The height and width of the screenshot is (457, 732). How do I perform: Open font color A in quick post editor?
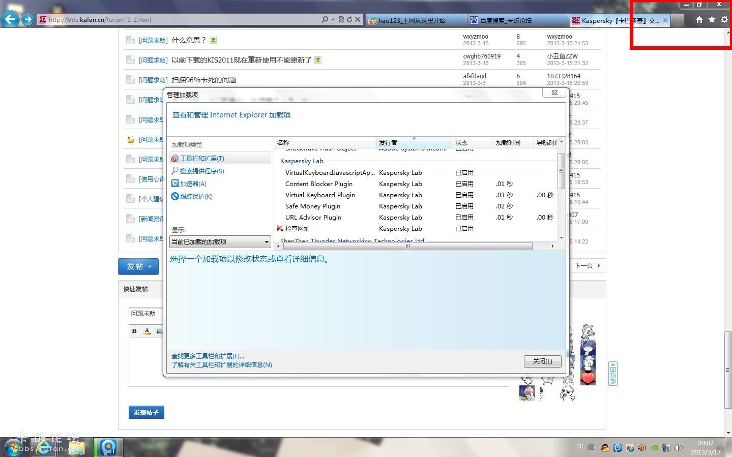[147, 331]
